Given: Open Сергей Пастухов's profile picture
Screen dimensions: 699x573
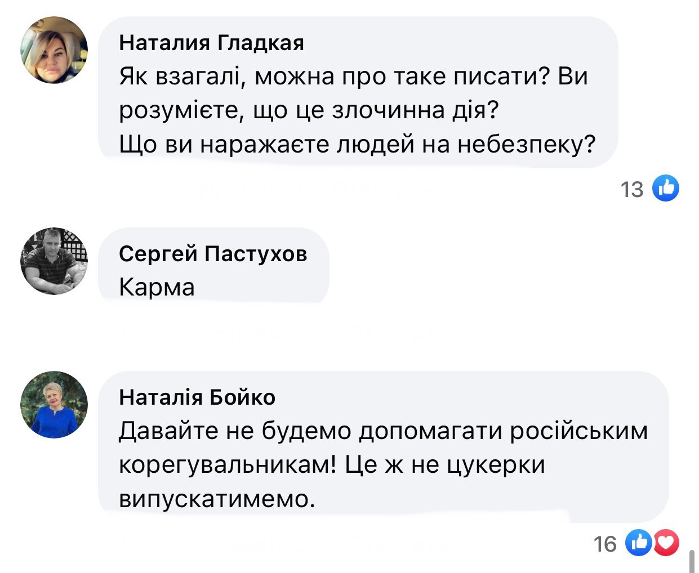Looking at the screenshot, I should [x=54, y=261].
